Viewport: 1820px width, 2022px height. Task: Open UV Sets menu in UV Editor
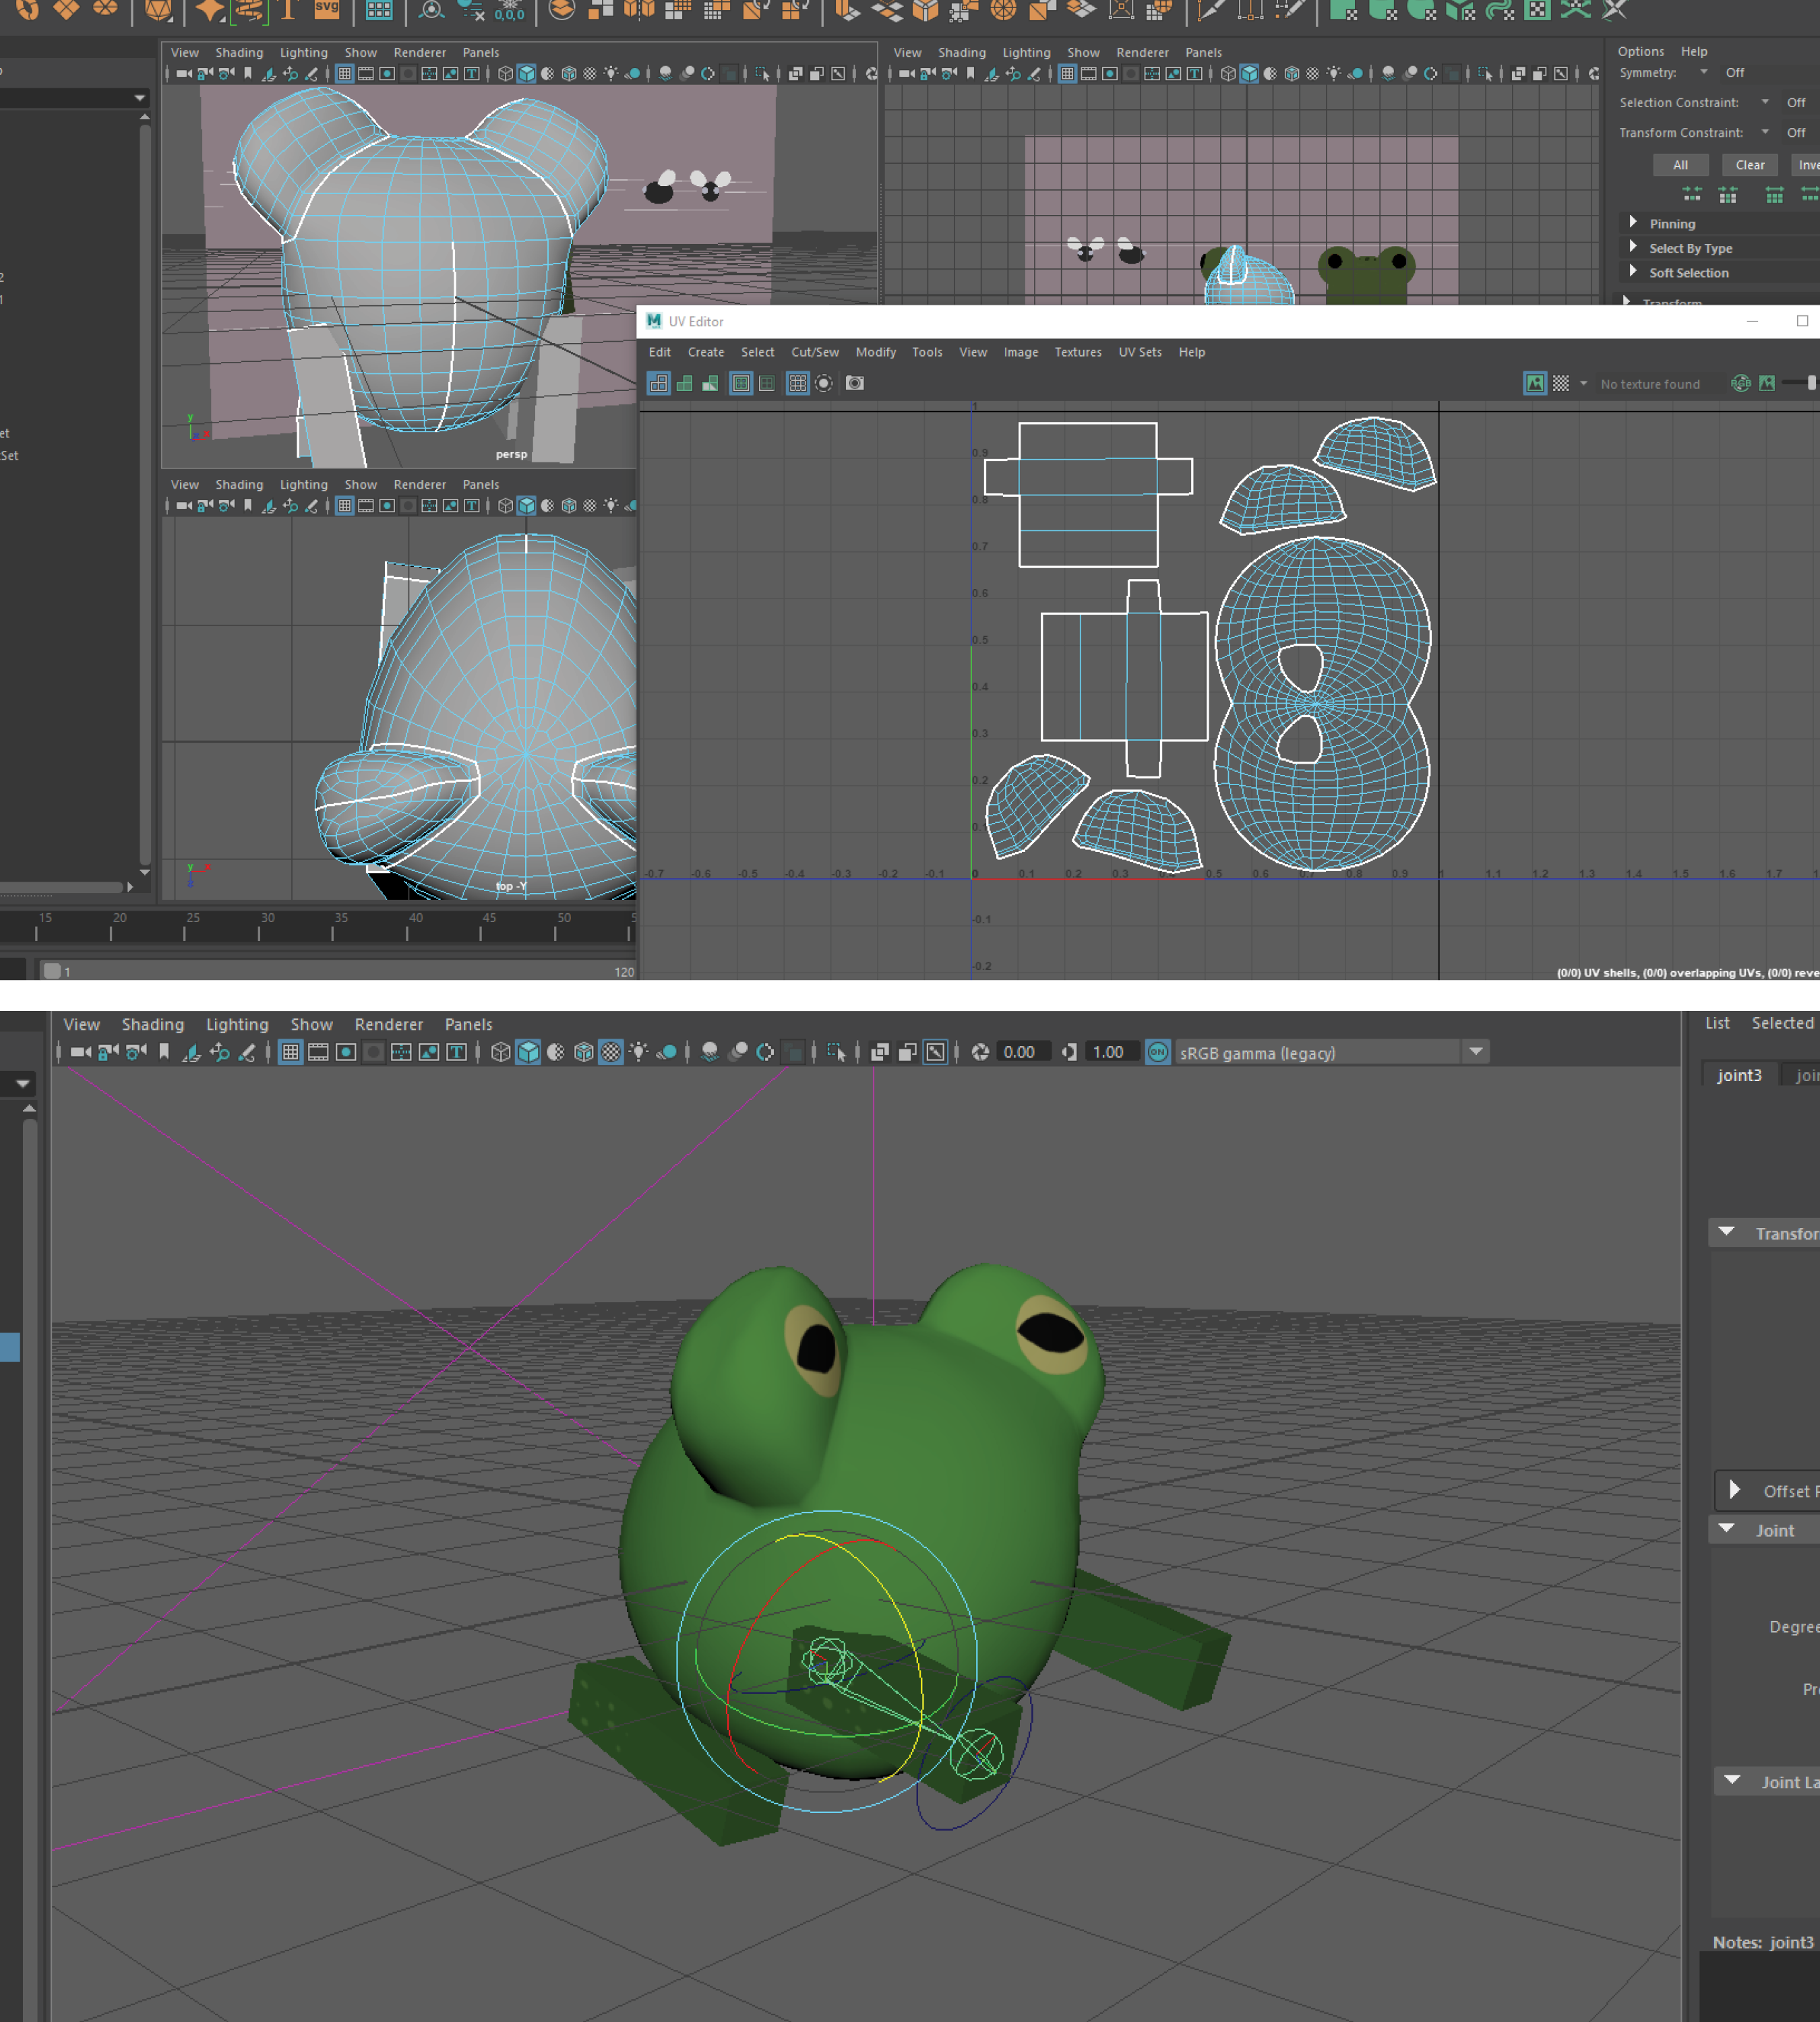tap(1140, 352)
